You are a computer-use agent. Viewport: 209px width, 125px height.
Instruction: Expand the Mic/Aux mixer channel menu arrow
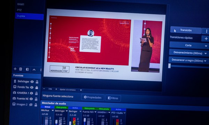coord(53,110)
